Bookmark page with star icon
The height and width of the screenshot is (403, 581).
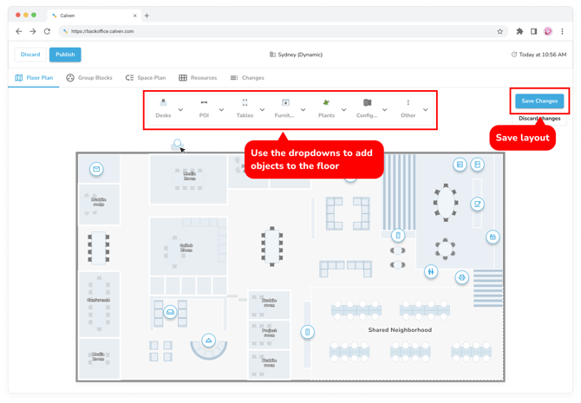(500, 31)
